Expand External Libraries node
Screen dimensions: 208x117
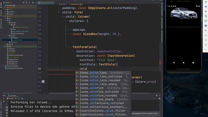(4, 66)
